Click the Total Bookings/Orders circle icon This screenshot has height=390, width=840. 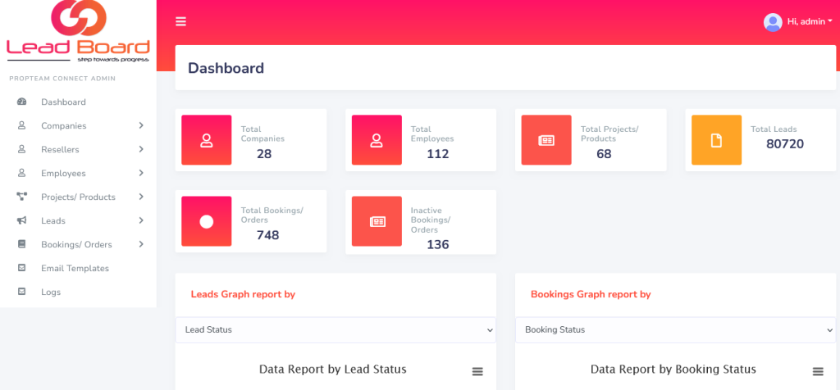coord(207,221)
